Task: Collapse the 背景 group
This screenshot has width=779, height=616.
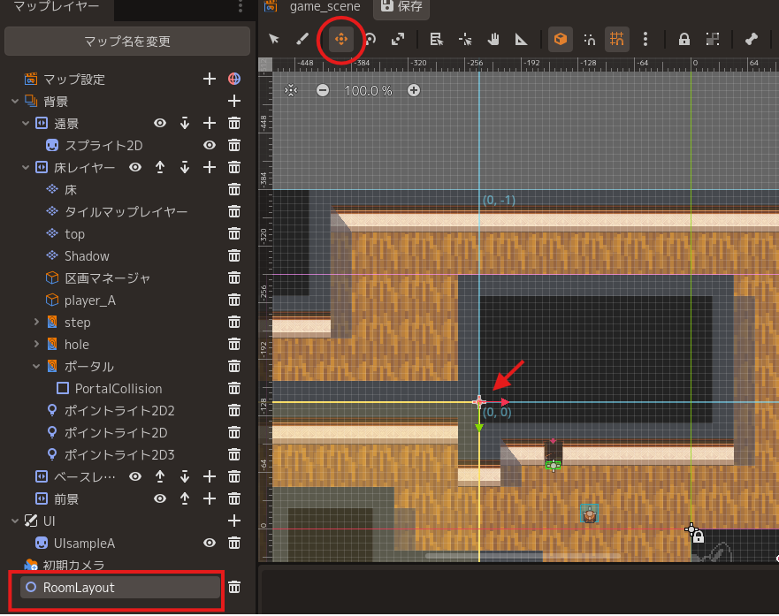Action: point(15,102)
